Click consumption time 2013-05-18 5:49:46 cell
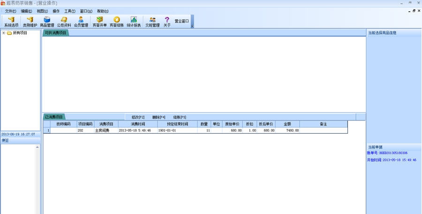The height and width of the screenshot is (214, 422). pos(138,130)
